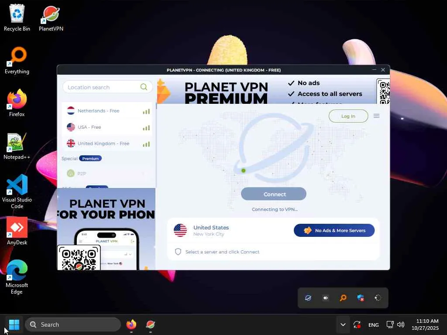Click the Location search field
The image size is (447, 335).
pos(107,87)
